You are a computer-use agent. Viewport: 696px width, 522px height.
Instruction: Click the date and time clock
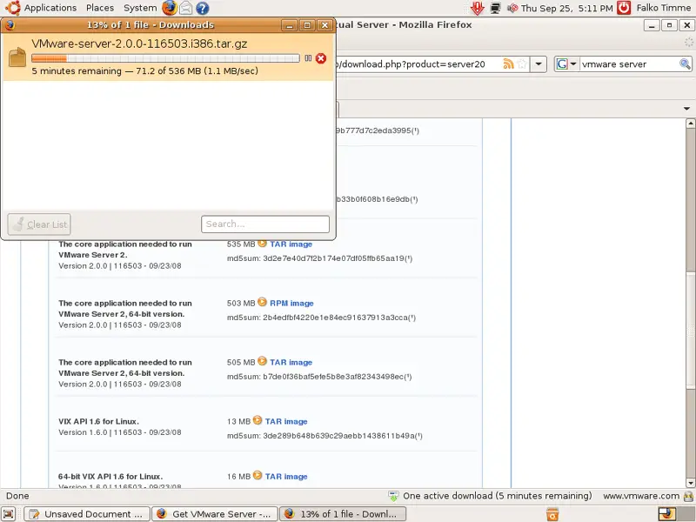[567, 8]
